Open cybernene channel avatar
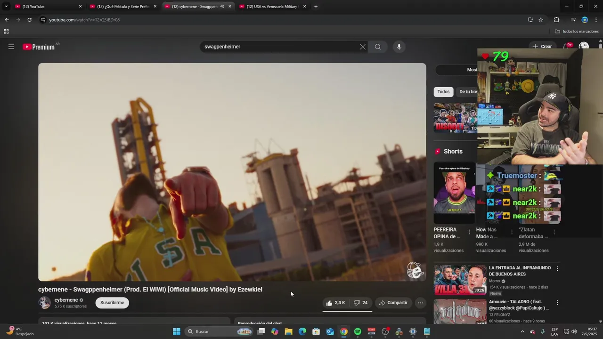This screenshot has height=339, width=603. pyautogui.click(x=45, y=303)
